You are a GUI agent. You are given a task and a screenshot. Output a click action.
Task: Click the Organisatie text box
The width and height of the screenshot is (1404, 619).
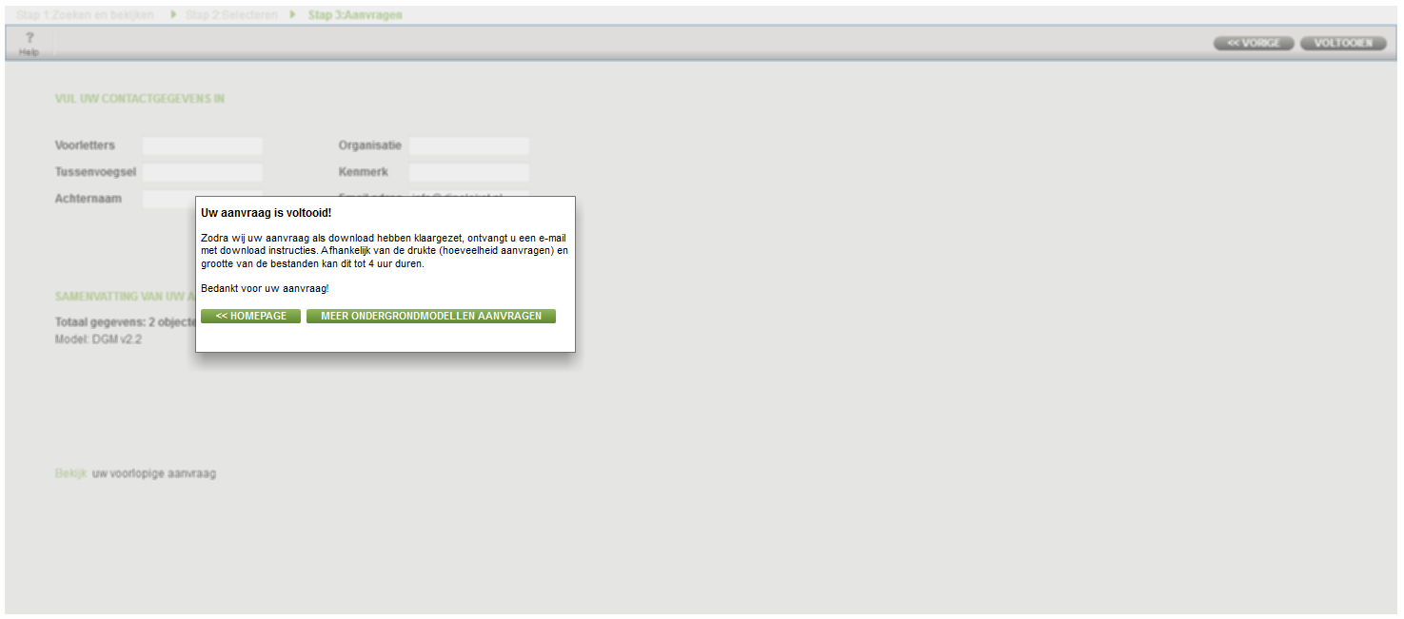468,146
